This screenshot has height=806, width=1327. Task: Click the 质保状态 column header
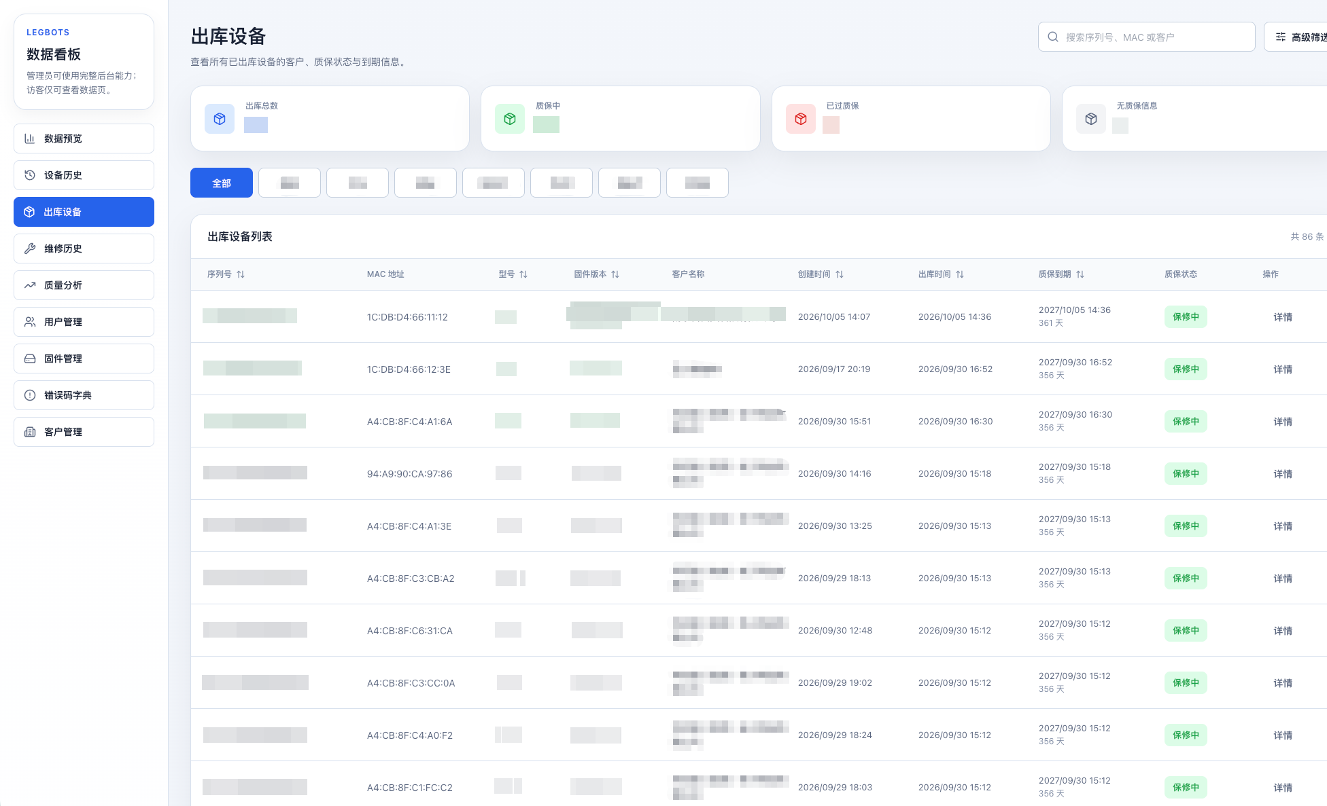pyautogui.click(x=1181, y=274)
